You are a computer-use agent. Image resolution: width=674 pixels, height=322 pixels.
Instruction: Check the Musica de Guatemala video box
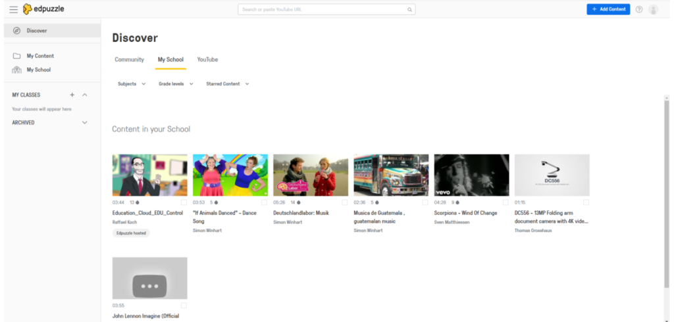coord(425,202)
